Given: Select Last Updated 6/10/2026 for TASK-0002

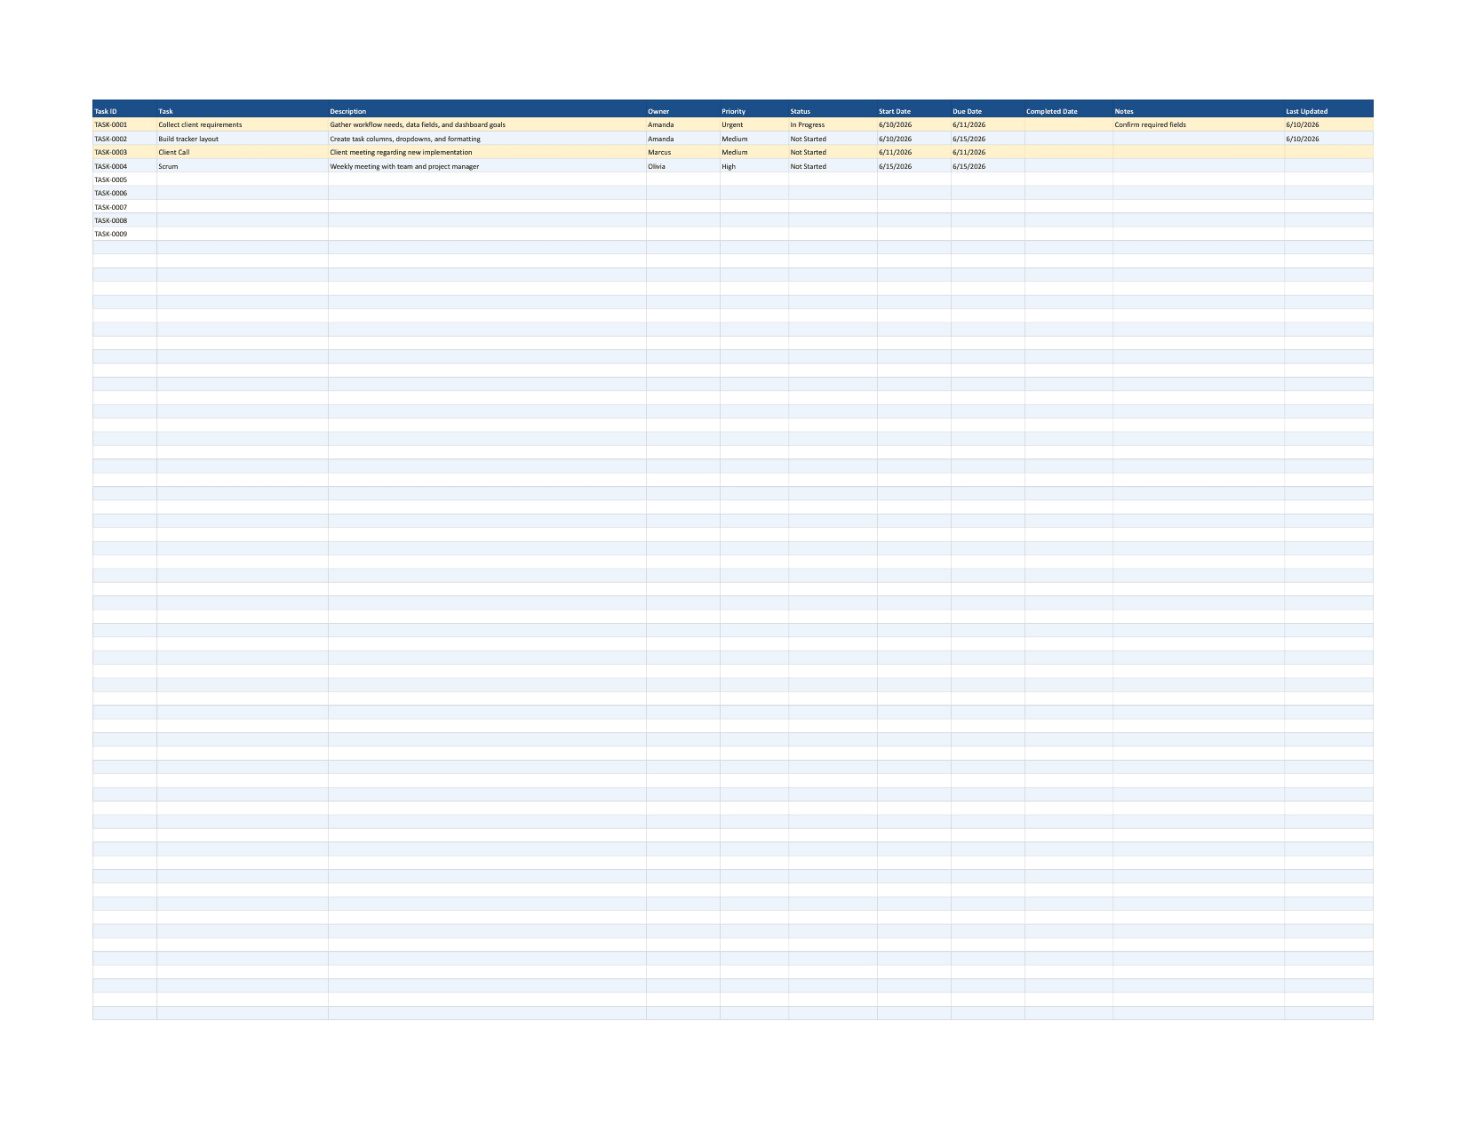Looking at the screenshot, I should click(x=1328, y=139).
